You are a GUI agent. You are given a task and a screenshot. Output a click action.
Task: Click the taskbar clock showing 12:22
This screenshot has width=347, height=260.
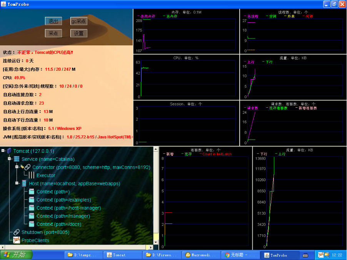pos(337,255)
